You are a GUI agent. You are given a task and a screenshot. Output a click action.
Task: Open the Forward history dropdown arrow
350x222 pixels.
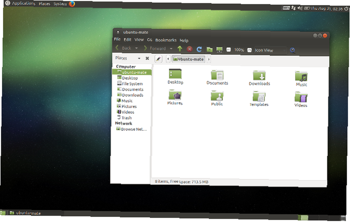point(171,49)
